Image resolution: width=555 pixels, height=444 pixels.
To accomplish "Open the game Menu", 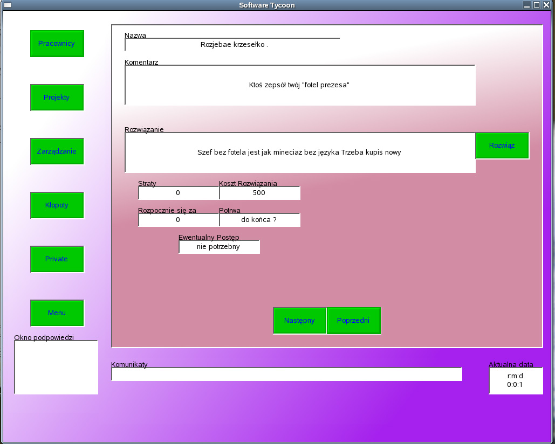I will [57, 313].
